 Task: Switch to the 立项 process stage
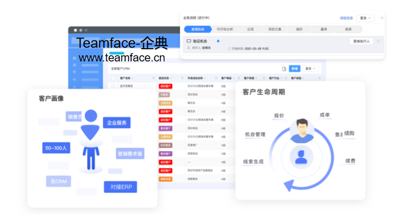coord(250,29)
